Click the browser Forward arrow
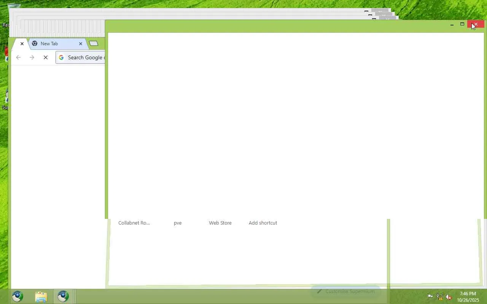The image size is (487, 304). [32, 57]
